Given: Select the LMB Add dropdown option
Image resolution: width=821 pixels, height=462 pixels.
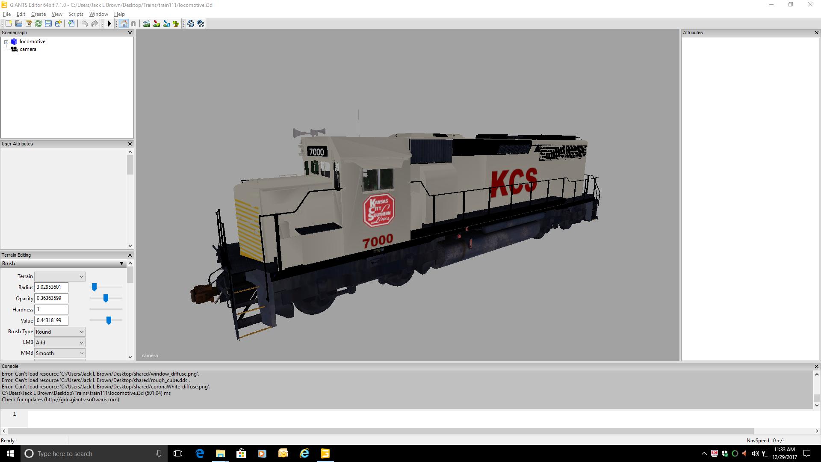Looking at the screenshot, I should pos(59,342).
